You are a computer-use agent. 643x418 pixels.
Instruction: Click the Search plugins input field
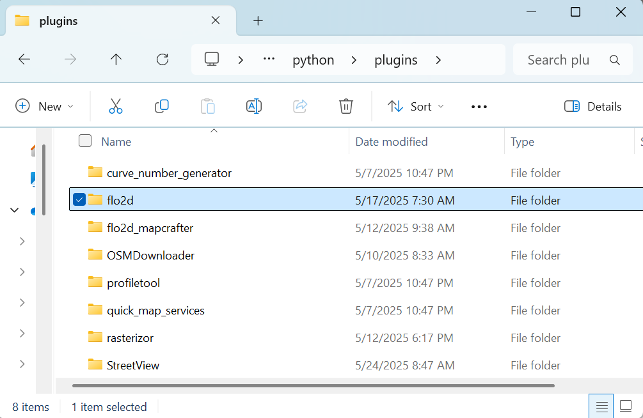click(x=559, y=60)
